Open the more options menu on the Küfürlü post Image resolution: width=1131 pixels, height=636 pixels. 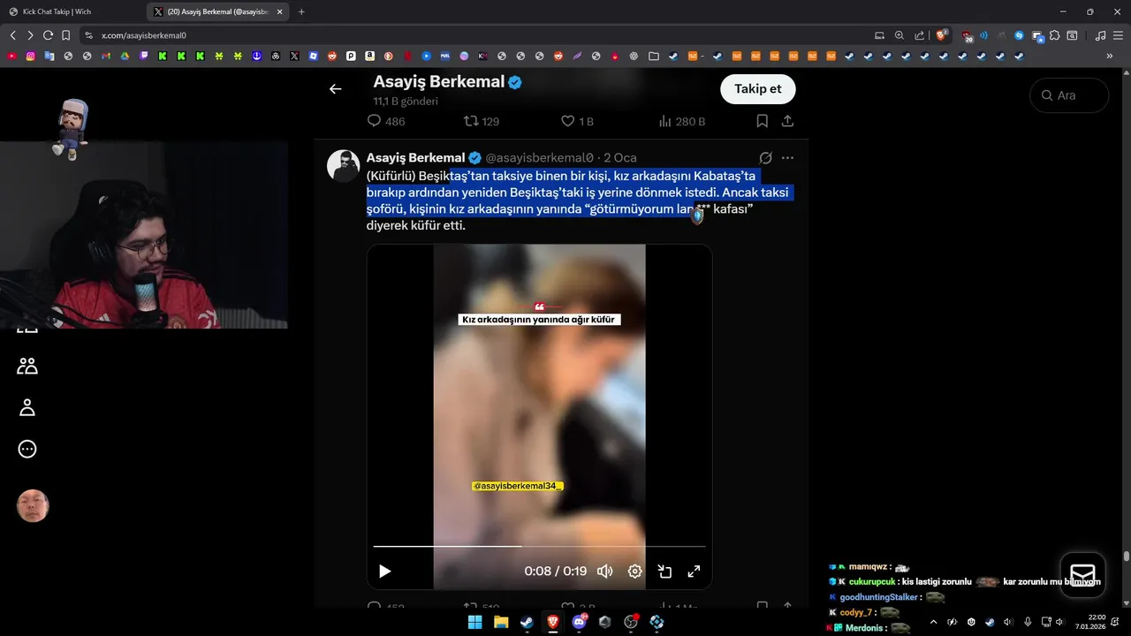787,158
